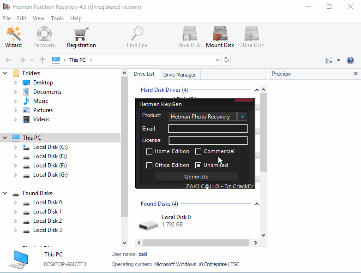Viewport: 361px width, 273px height.
Task: Open the blue Help question icon
Action: 350,60
